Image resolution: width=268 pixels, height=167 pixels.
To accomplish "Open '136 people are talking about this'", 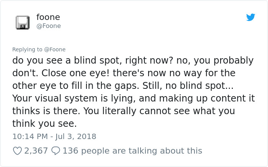I will pos(132,151).
